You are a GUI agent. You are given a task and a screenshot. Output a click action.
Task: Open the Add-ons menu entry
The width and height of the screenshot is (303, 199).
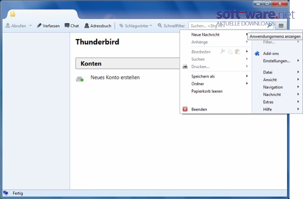[277, 53]
